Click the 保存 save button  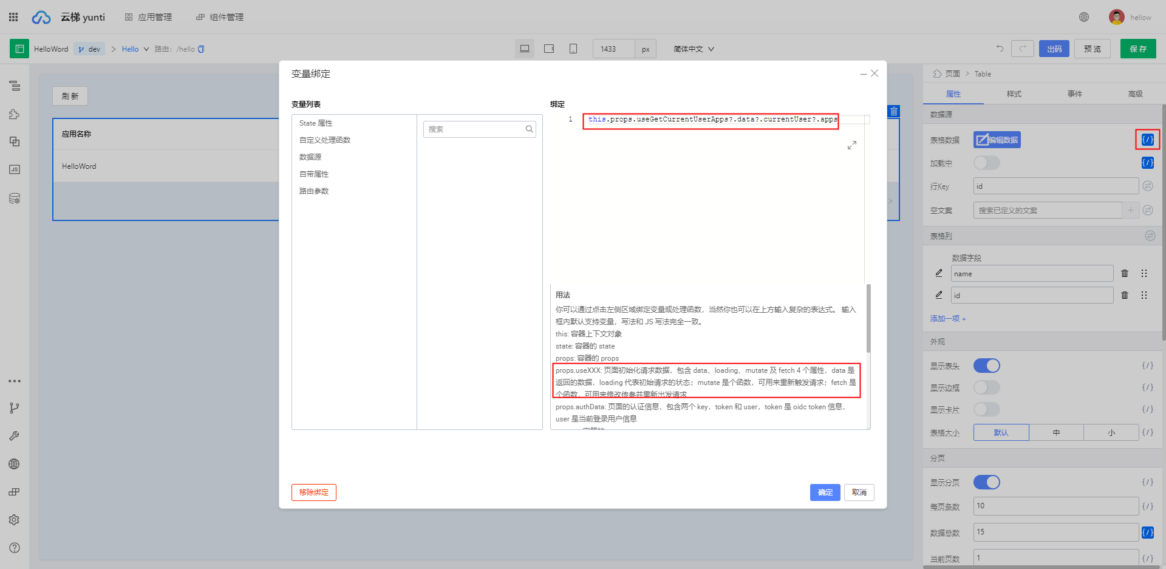click(x=1138, y=49)
